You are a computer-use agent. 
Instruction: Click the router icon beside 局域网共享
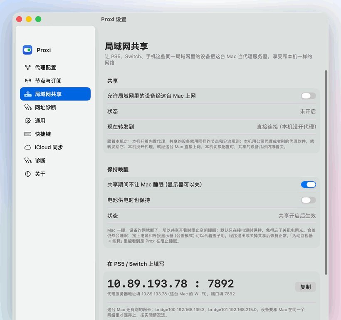tap(27, 94)
